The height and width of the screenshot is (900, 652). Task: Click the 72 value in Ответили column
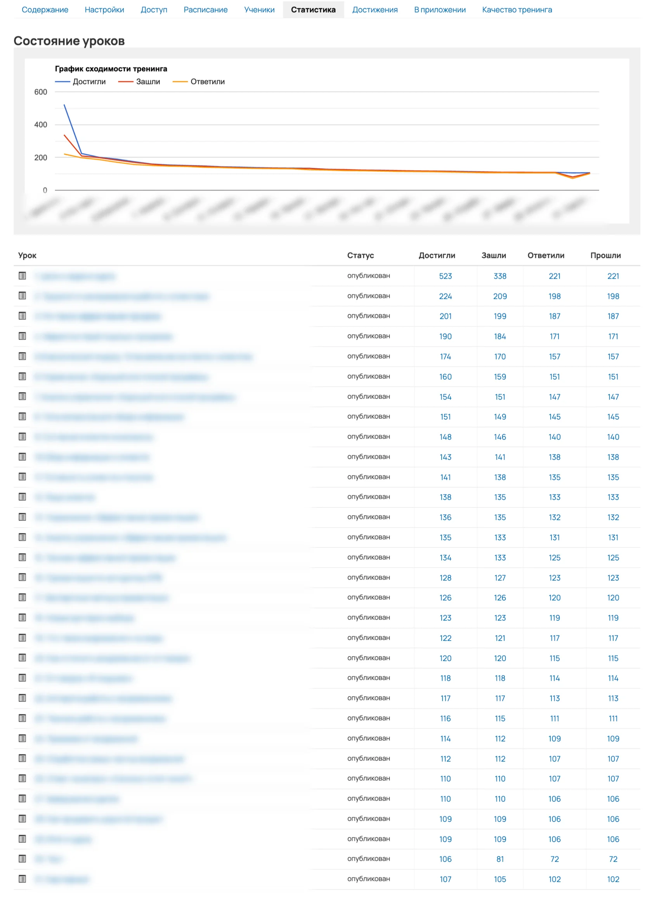point(555,859)
